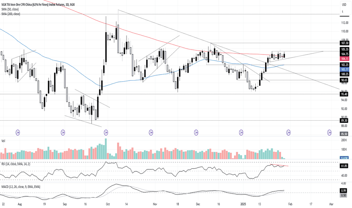Select the contract rollover marker above Nov
Screen dimensions: 352x208
(x=151, y=133)
